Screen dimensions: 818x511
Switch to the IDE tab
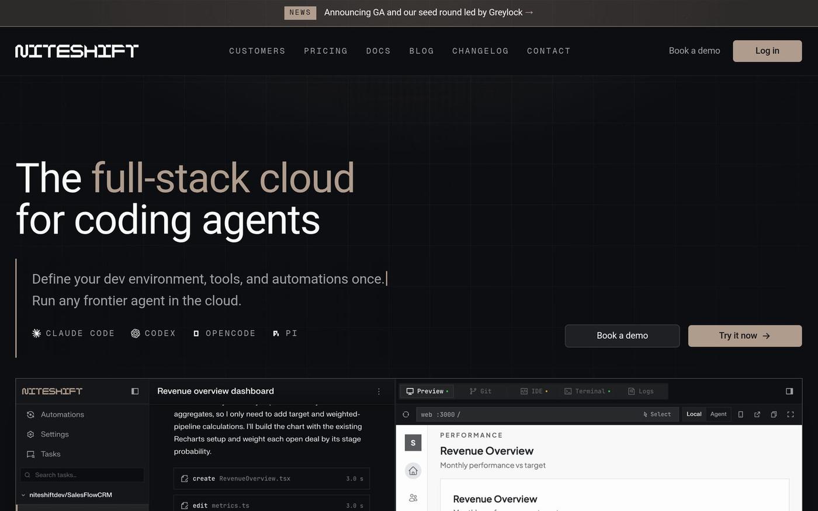(x=534, y=391)
